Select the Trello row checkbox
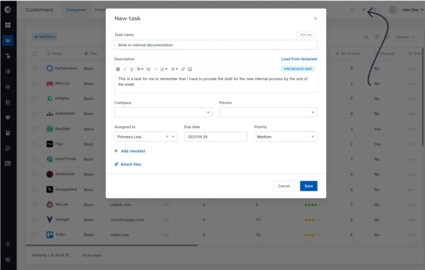The width and height of the screenshot is (425, 270). tap(34, 235)
